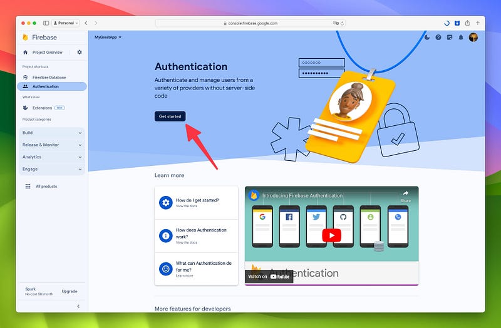The height and width of the screenshot is (328, 501).
Task: Click the Firestore Database icon
Action: (x=26, y=77)
